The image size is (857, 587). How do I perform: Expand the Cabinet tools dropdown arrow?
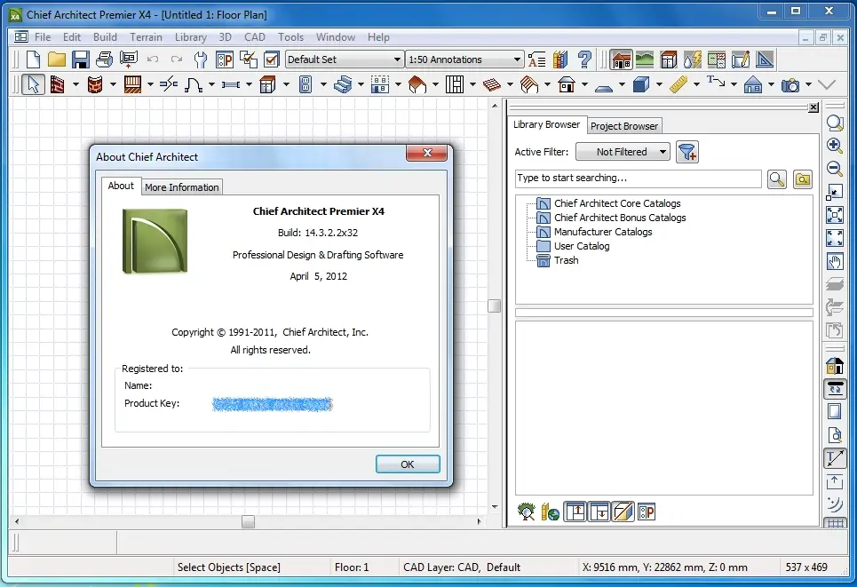click(x=286, y=84)
